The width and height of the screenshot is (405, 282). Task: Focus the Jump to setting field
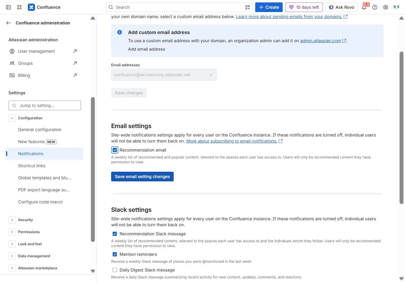[45, 105]
